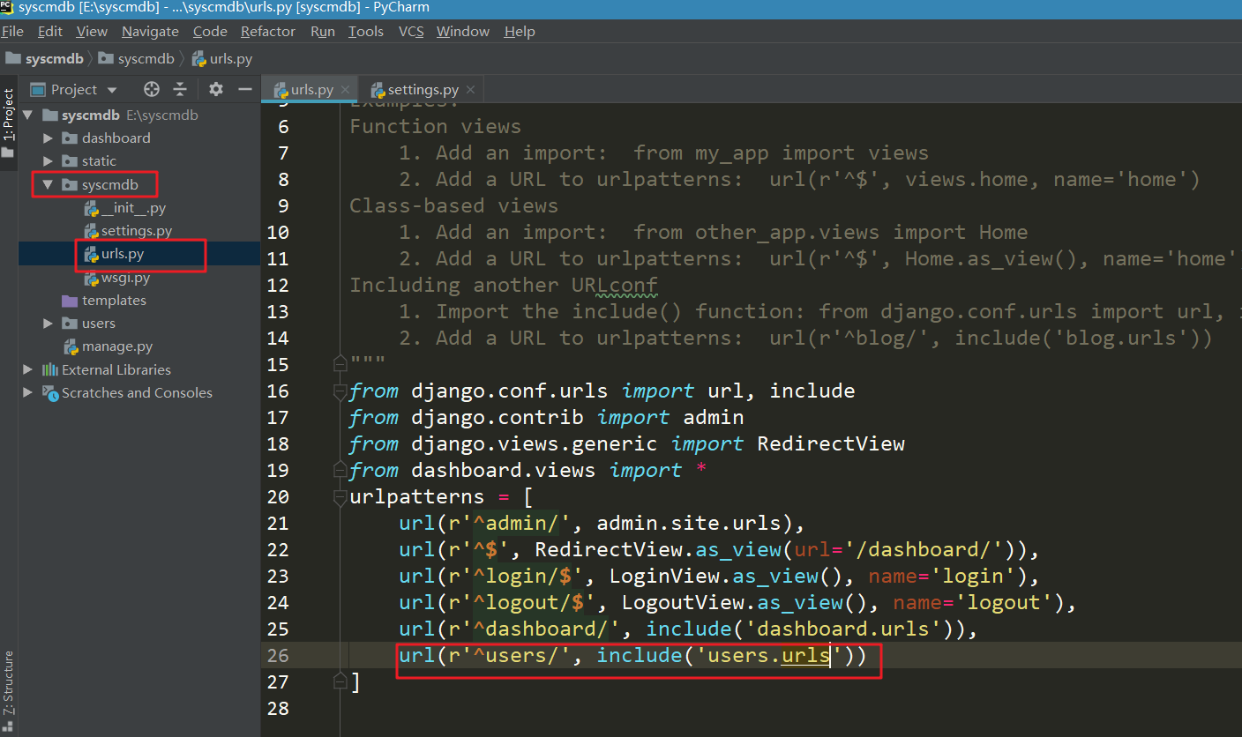
Task: Expand the dashboard folder arrow
Action: tap(48, 138)
